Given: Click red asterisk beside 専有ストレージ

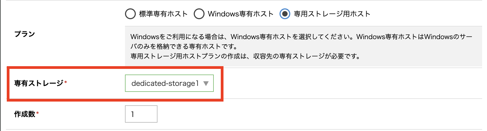Looking at the screenshot, I should pyautogui.click(x=66, y=82).
